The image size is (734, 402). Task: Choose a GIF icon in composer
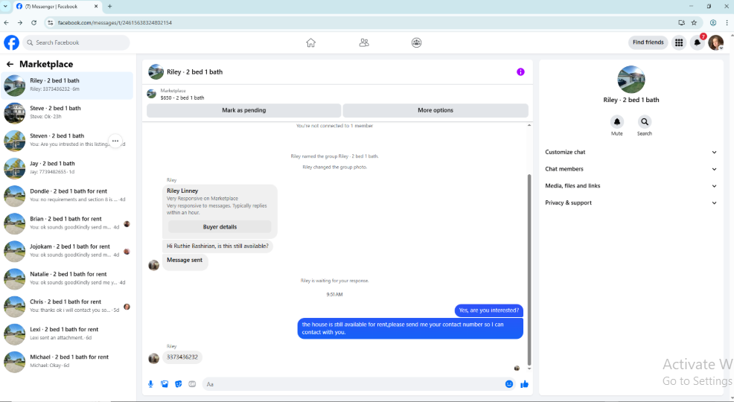tap(192, 384)
